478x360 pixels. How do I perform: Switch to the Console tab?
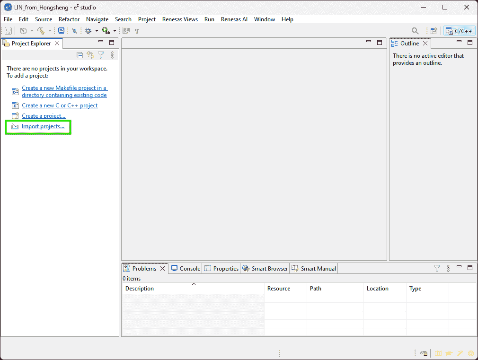tap(186, 268)
